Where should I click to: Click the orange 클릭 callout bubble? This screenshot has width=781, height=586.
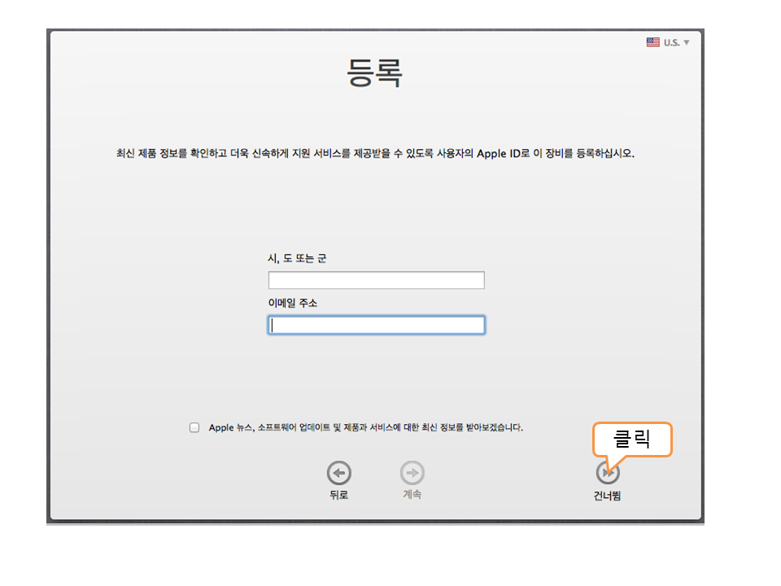[x=632, y=439]
